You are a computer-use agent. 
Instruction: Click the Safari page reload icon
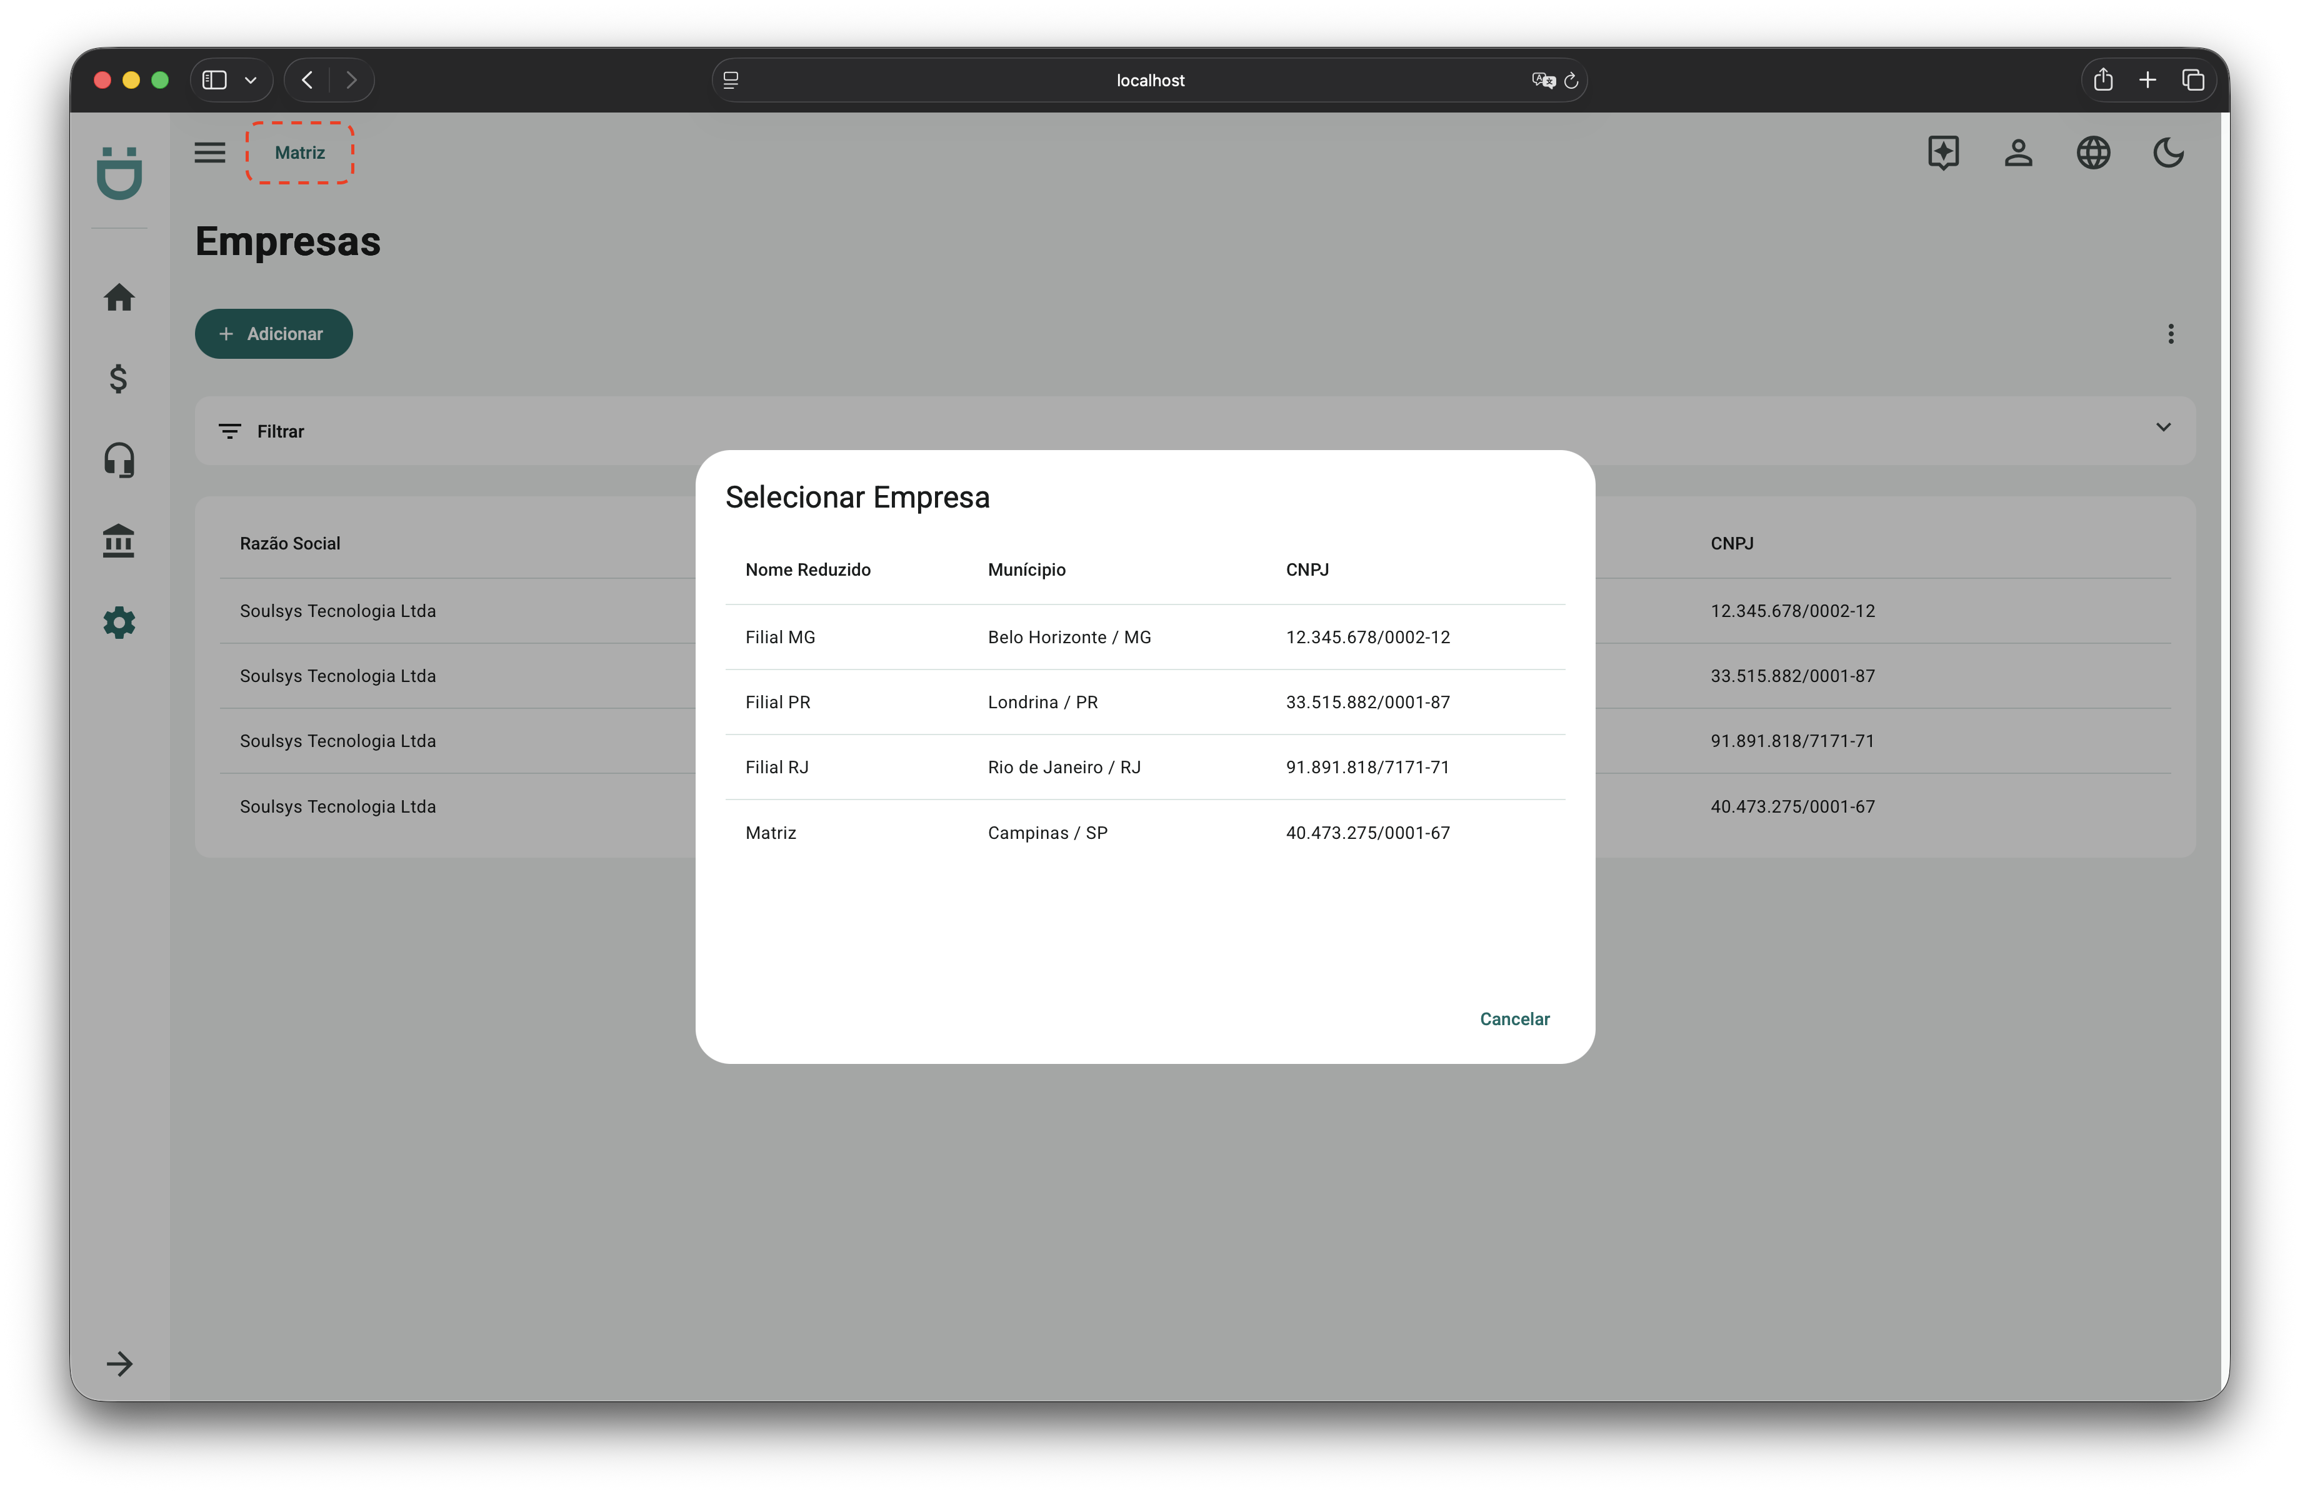[x=1571, y=80]
